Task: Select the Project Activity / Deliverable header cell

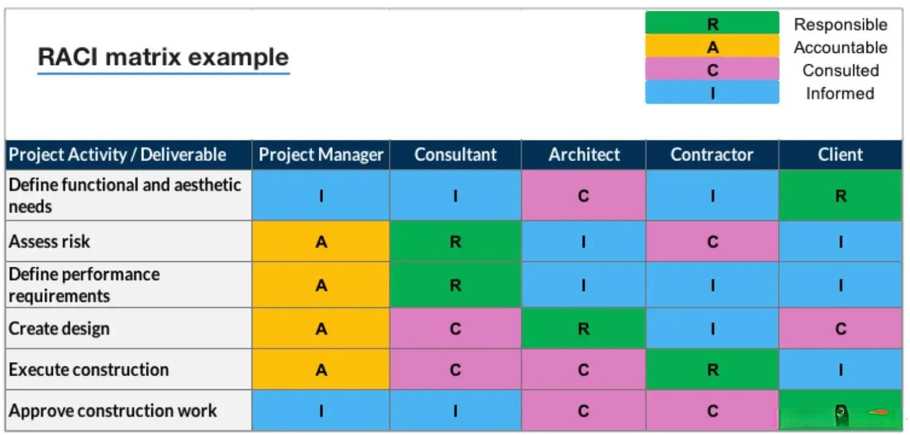Action: 128,154
